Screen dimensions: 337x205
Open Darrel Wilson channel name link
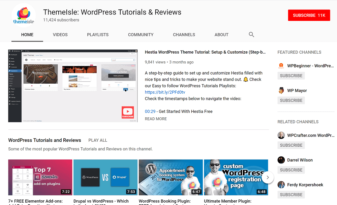(300, 160)
